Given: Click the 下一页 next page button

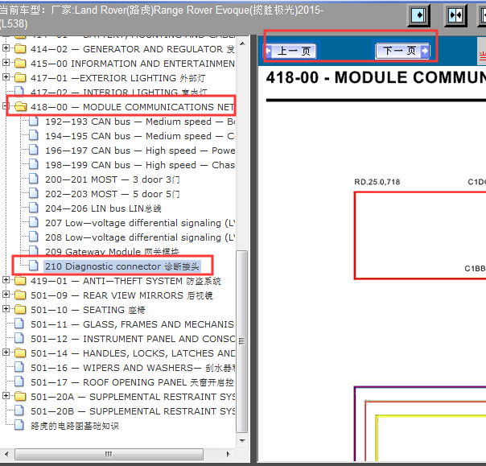Looking at the screenshot, I should (x=402, y=51).
